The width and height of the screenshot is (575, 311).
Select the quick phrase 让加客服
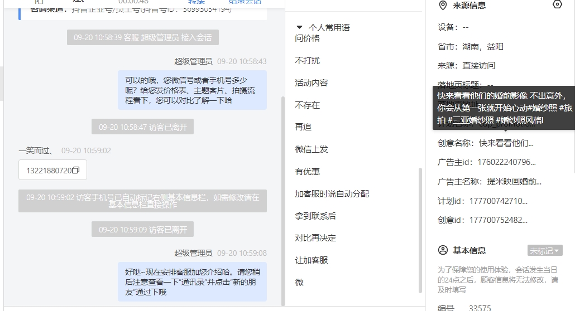[x=312, y=260]
